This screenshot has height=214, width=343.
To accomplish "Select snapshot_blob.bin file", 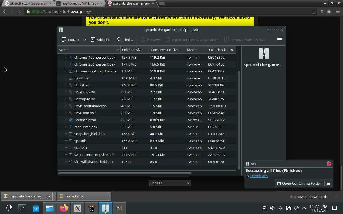I will coord(147,134).
